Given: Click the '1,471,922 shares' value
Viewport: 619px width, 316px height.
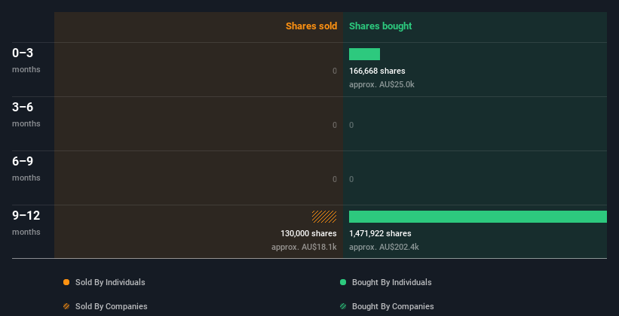Looking at the screenshot, I should [x=380, y=233].
